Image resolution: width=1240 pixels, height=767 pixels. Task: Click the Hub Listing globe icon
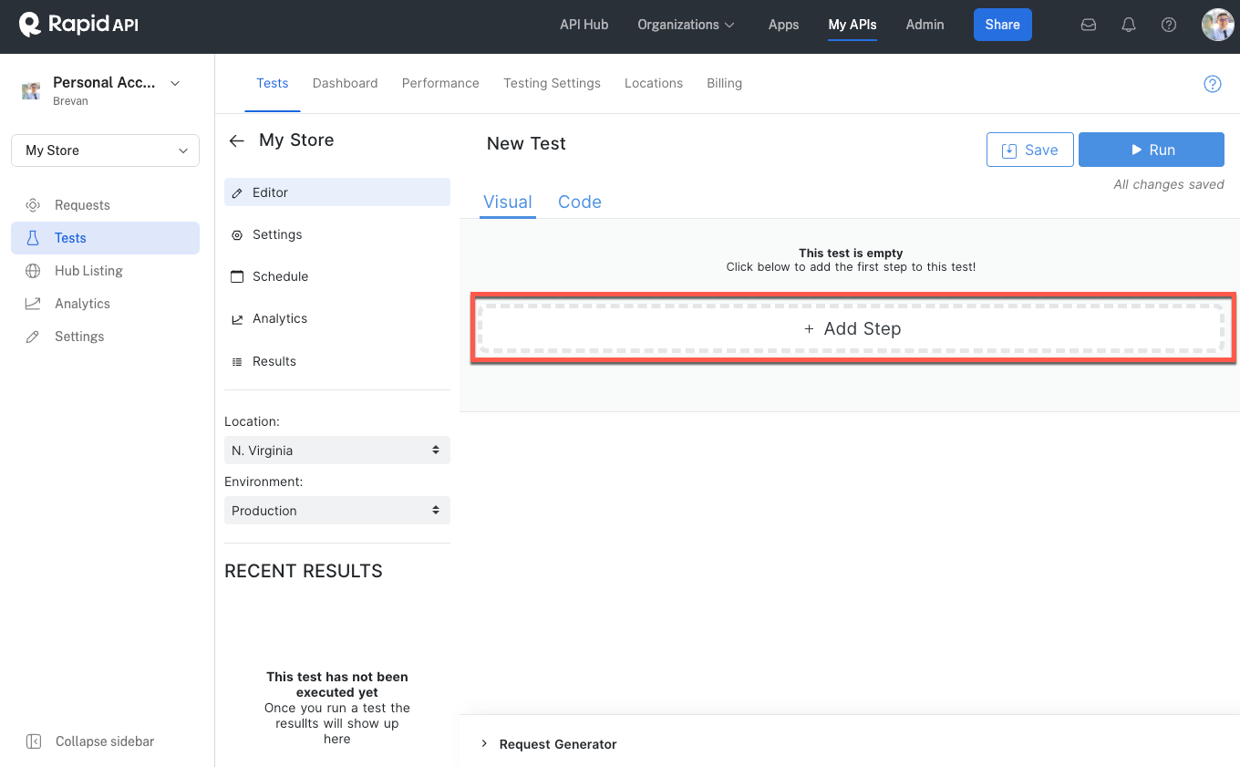[33, 271]
